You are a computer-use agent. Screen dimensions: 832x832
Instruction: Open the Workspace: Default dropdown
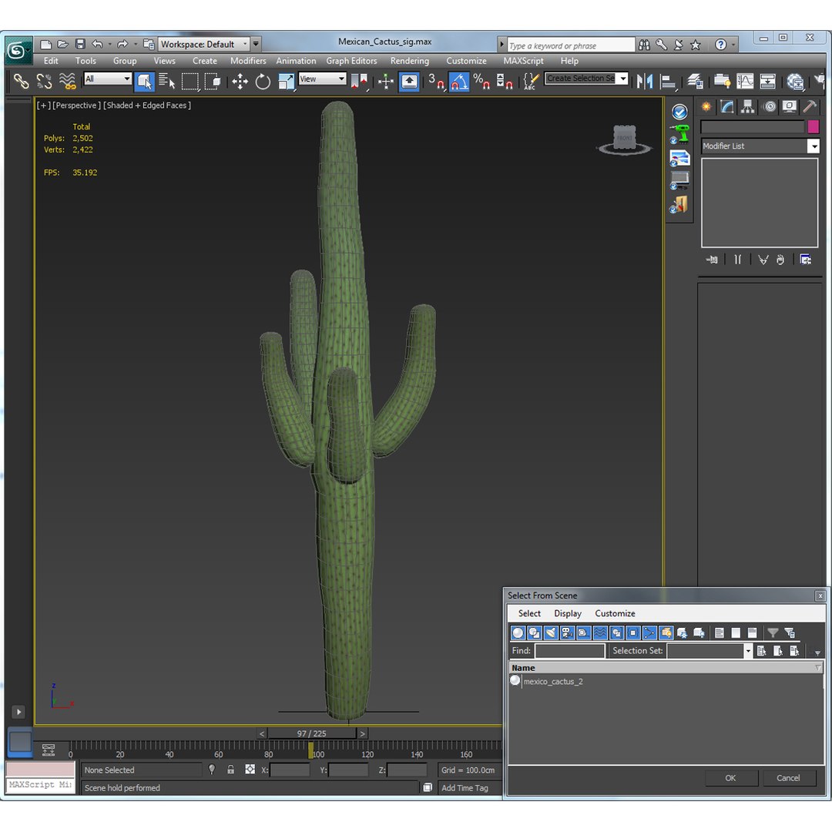click(x=203, y=44)
